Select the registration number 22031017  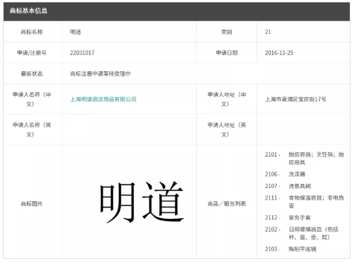(x=82, y=53)
